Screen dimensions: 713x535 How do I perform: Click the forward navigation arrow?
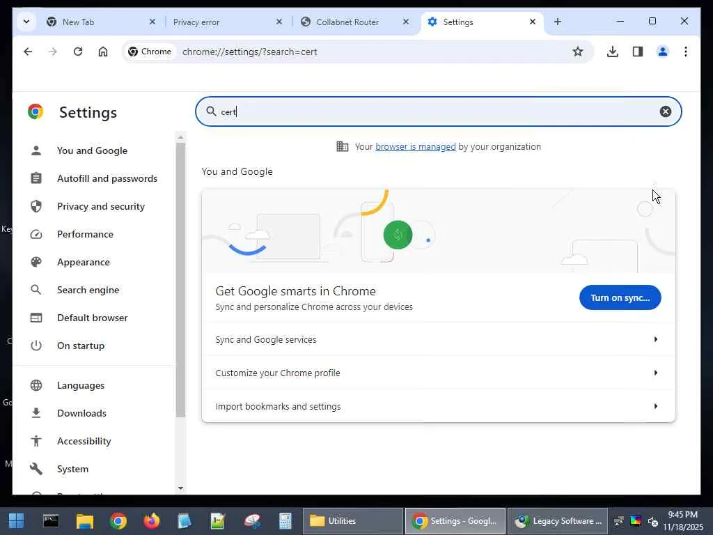click(x=53, y=52)
